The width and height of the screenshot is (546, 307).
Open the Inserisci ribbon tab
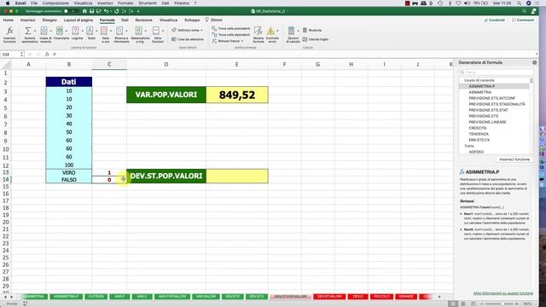pos(28,20)
